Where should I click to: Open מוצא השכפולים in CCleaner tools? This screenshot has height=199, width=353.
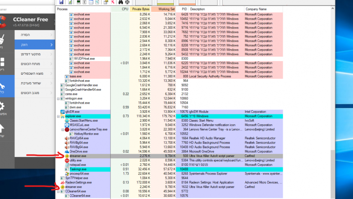click(x=35, y=74)
